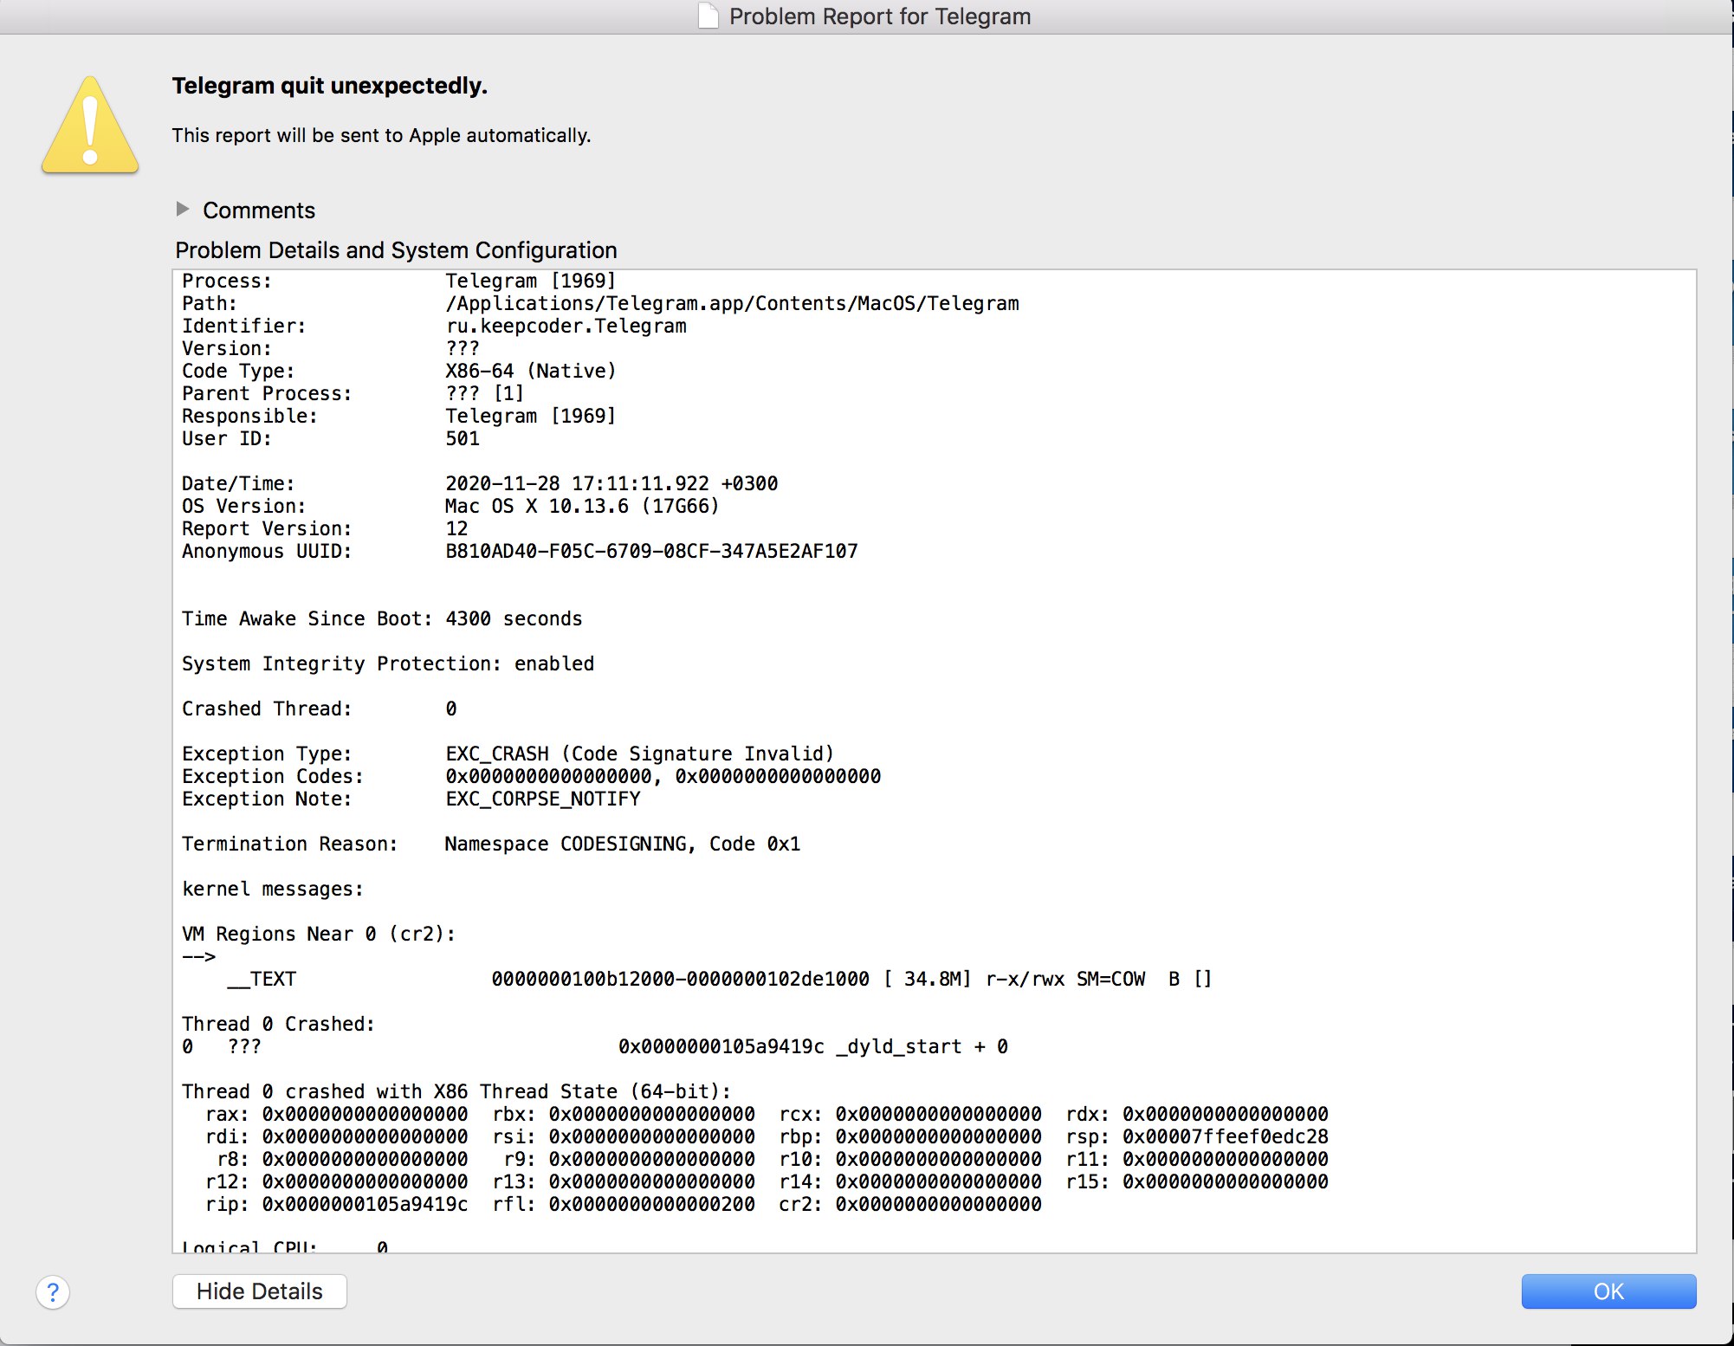Click the 'Problem Report for Telegram' window title
Image resolution: width=1734 pixels, height=1346 pixels.
(x=880, y=16)
